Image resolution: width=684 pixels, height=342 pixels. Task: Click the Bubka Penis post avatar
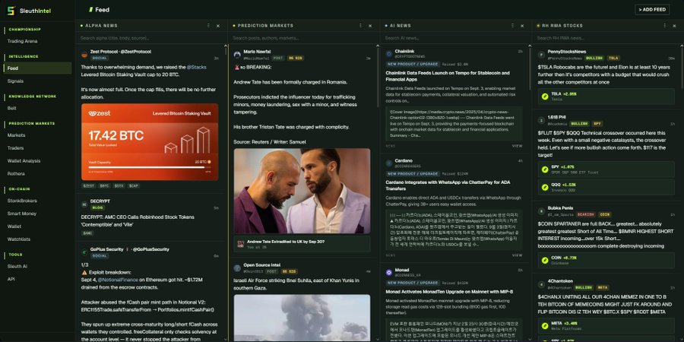tap(541, 211)
